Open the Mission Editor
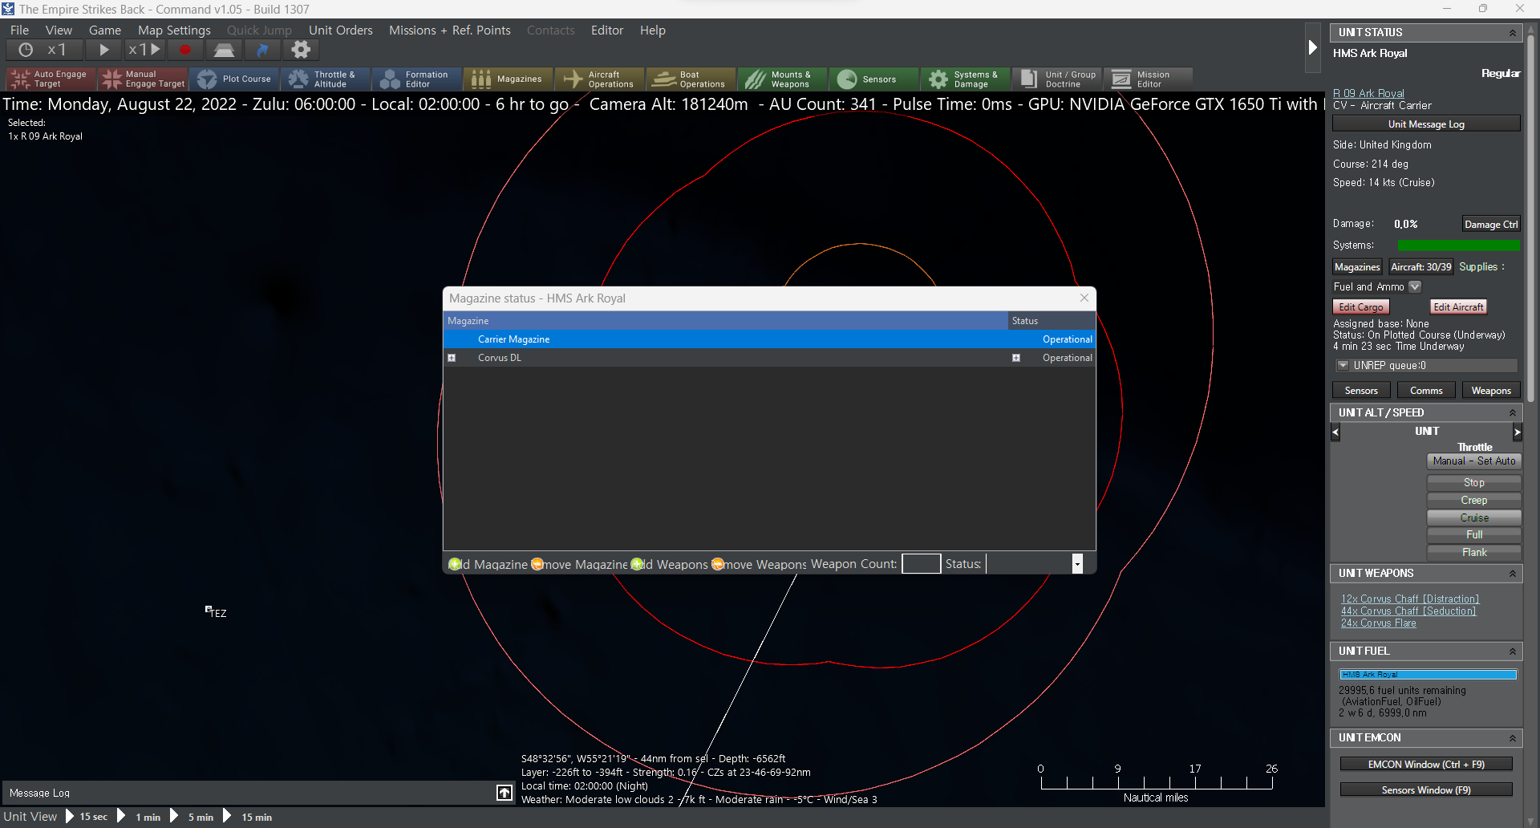Viewport: 1540px width, 828px height. [1149, 79]
